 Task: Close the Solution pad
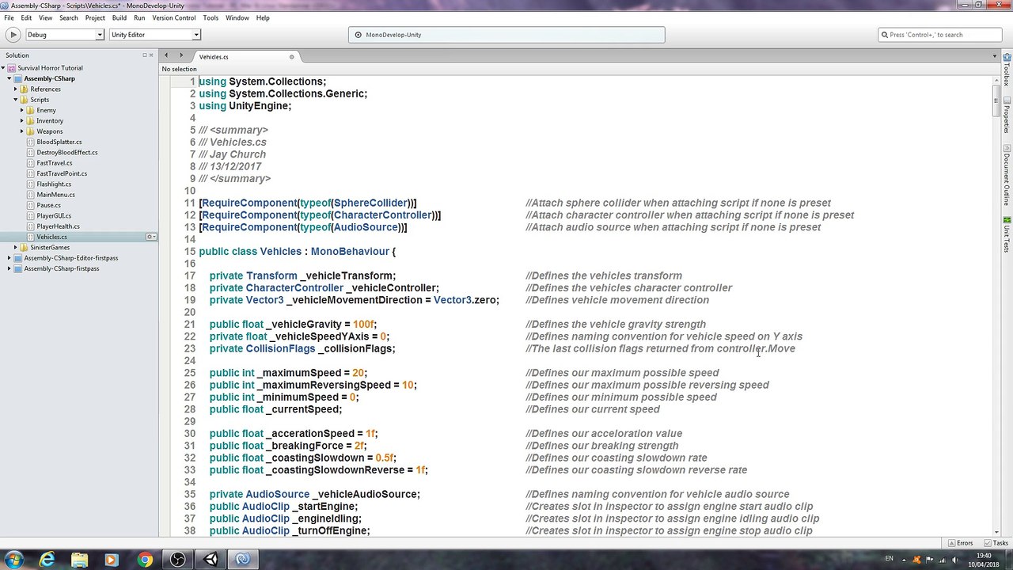(151, 55)
